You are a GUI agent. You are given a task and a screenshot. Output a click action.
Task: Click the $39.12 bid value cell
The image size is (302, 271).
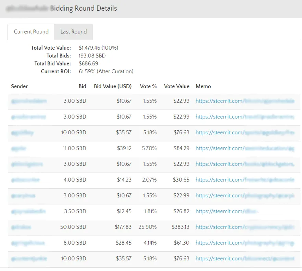coord(124,148)
